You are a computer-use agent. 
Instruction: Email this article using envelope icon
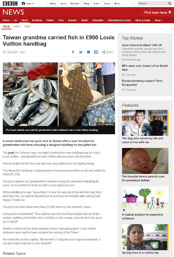pos(96,52)
